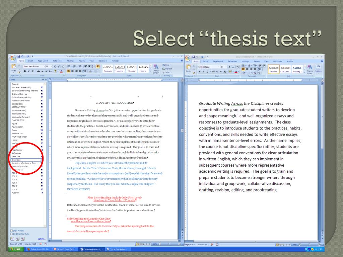Open Manage Styles in Styles pane
Viewport: 343px width, 257px height.
click(23, 239)
